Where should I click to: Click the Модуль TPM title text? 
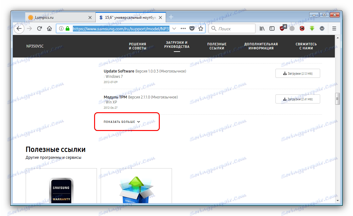(x=115, y=97)
